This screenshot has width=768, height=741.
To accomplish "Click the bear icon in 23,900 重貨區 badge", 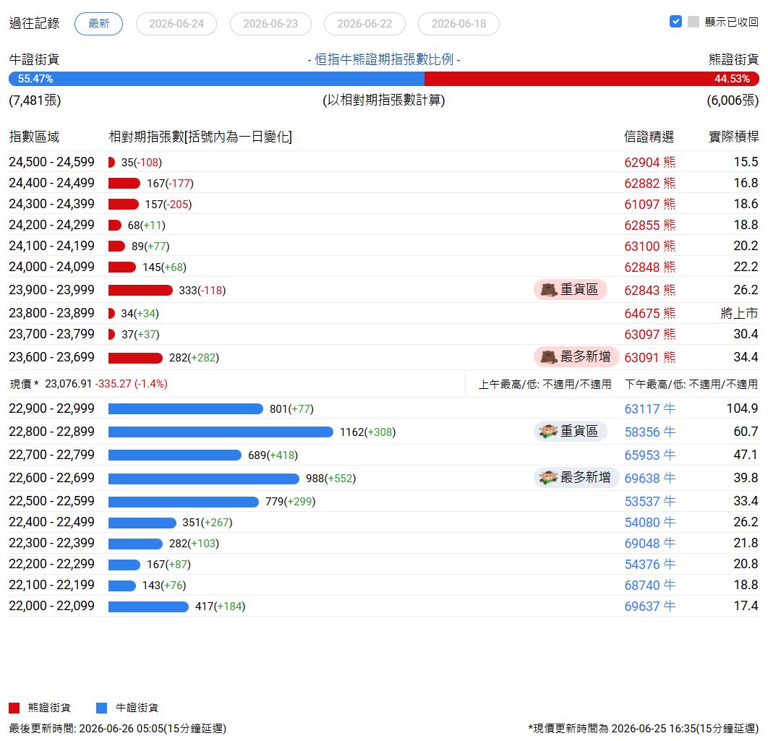I will (x=549, y=290).
